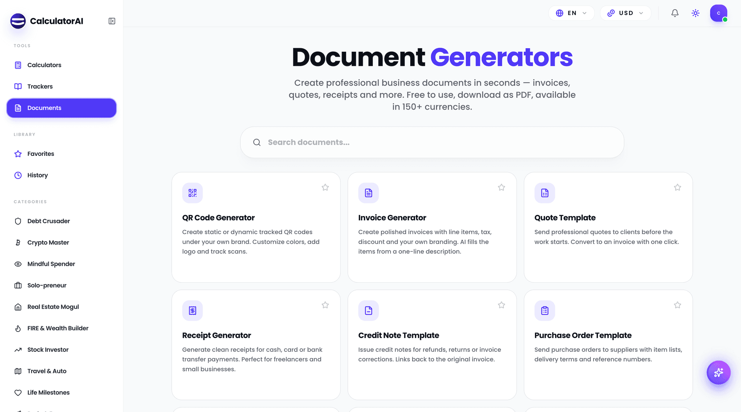Collapse the sidebar panel icon
The image size is (741, 412).
(x=112, y=21)
